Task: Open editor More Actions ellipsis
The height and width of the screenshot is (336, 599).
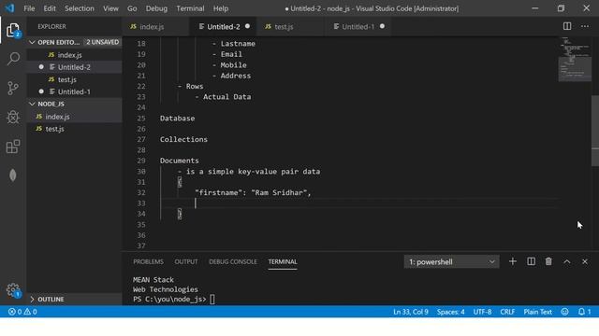Action: tap(584, 26)
